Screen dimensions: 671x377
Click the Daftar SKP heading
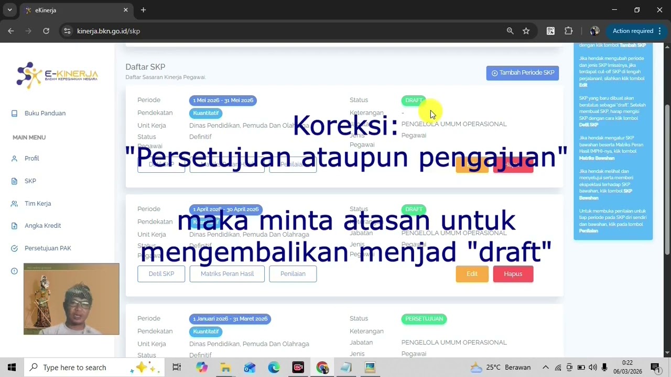tap(145, 67)
